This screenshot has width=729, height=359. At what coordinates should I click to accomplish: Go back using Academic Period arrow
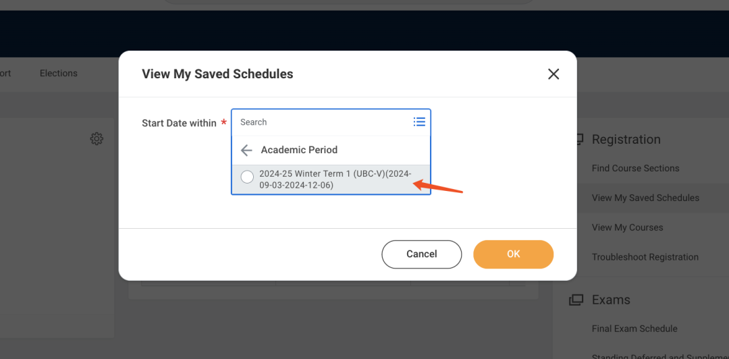tap(246, 150)
